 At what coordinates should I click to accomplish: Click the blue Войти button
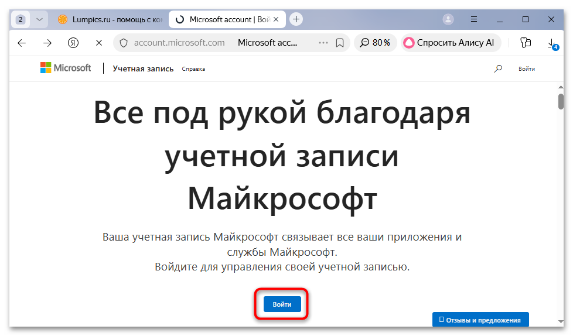click(x=282, y=304)
